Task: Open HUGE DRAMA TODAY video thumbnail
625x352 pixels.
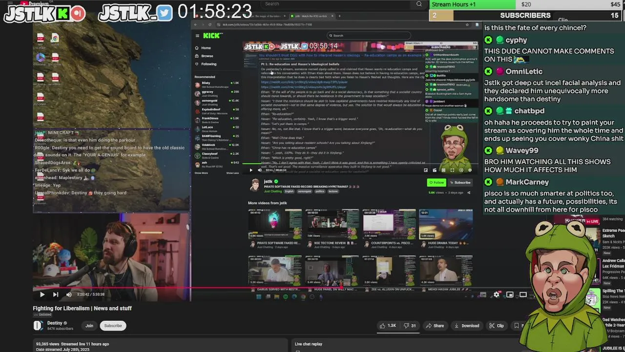Action: tap(446, 224)
